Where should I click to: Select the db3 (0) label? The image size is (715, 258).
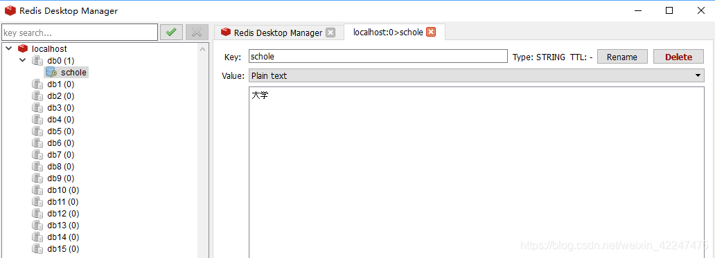click(x=61, y=108)
